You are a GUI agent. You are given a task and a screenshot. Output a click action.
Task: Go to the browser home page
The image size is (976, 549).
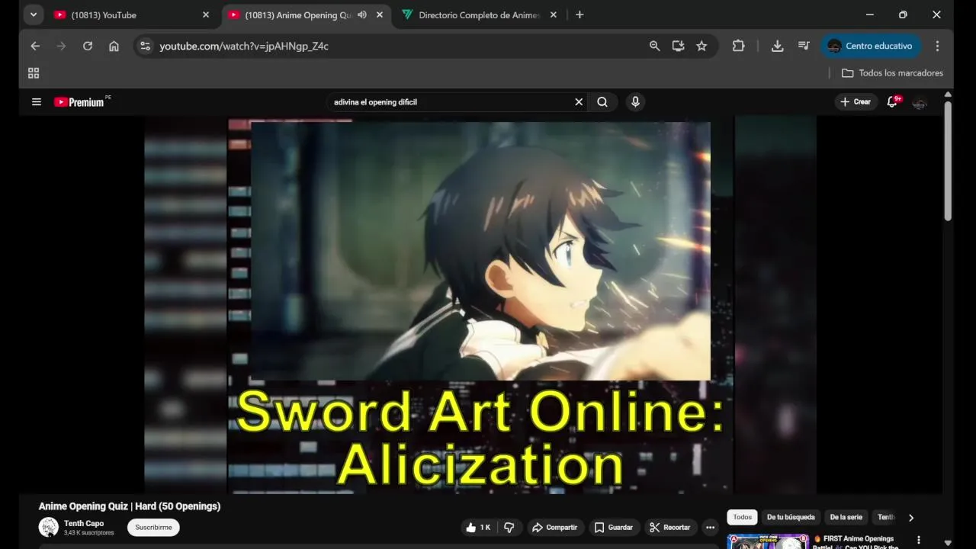pyautogui.click(x=114, y=46)
